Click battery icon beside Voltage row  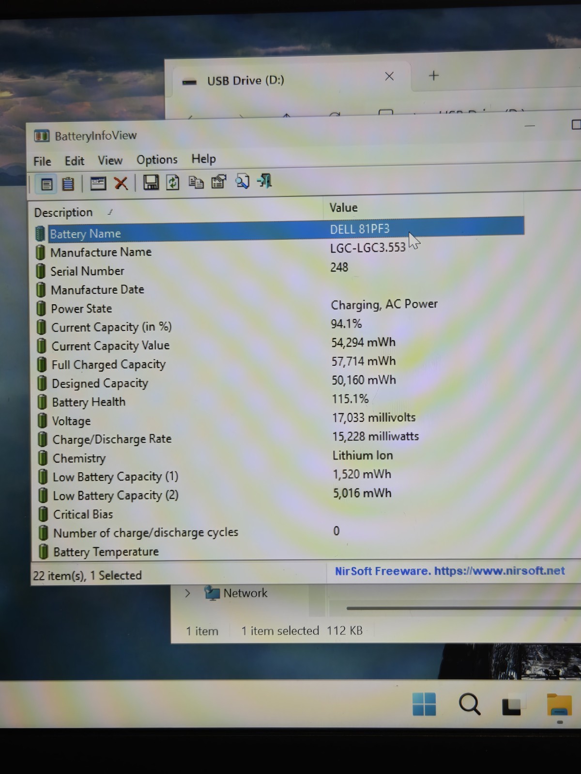click(43, 421)
